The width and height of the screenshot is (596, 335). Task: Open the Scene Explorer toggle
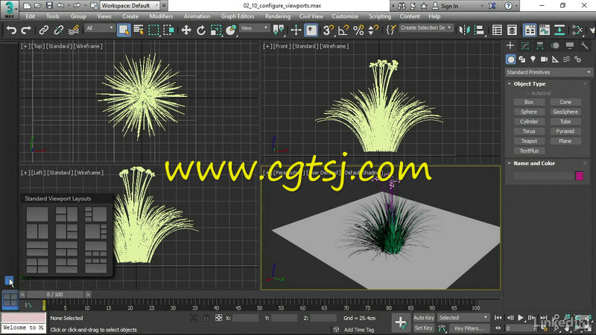tap(497, 30)
